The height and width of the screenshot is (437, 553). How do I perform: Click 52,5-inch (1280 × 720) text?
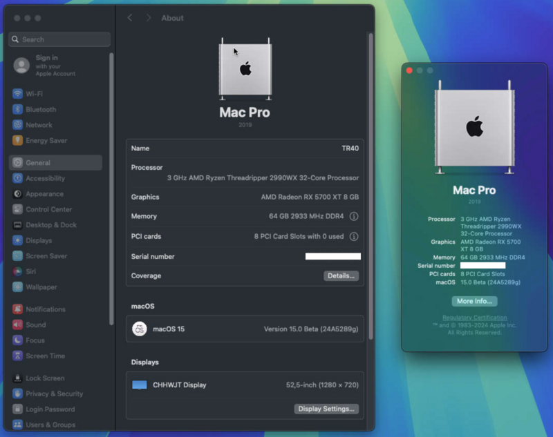tap(322, 385)
